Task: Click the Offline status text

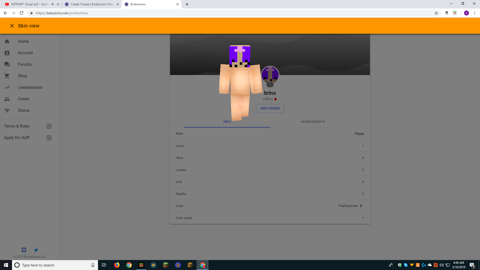Action: (268, 99)
